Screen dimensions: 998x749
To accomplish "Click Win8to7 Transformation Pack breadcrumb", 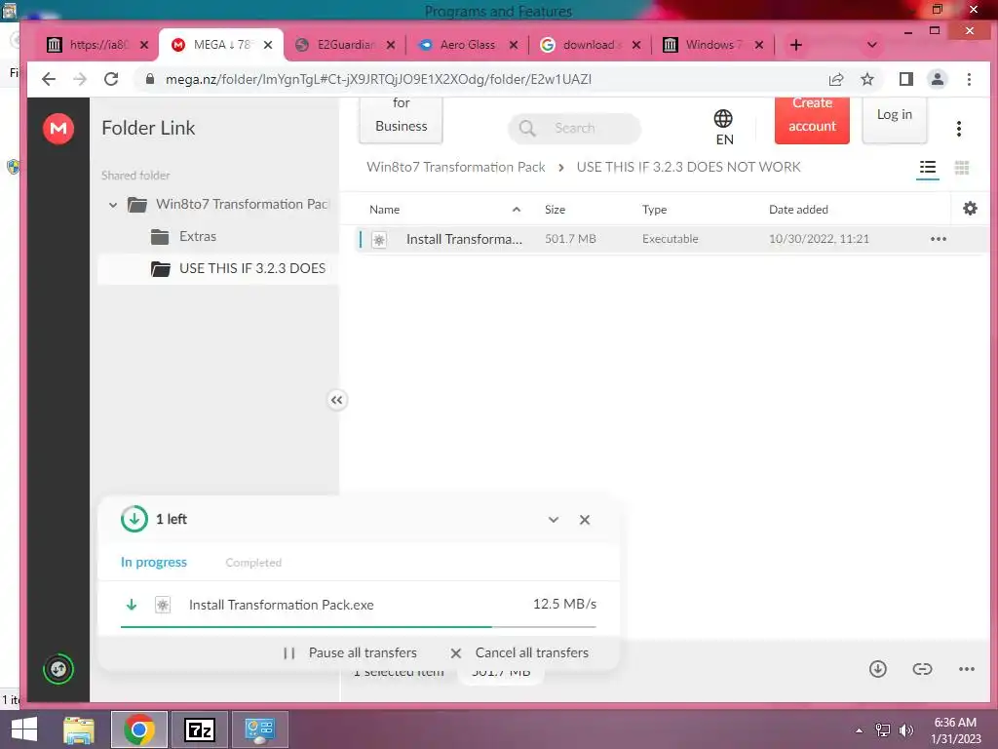I will pos(456,167).
